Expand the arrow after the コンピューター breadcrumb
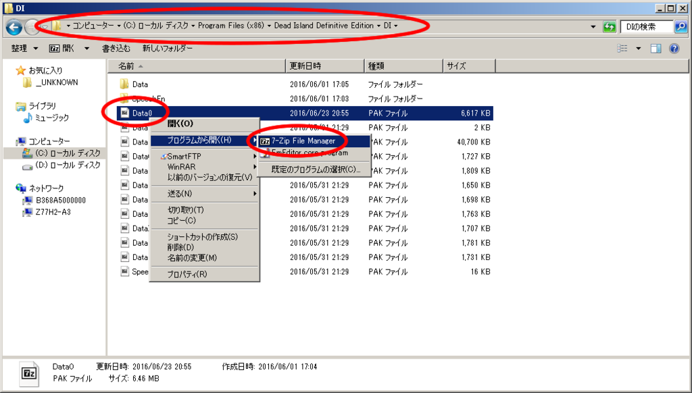 (x=119, y=26)
